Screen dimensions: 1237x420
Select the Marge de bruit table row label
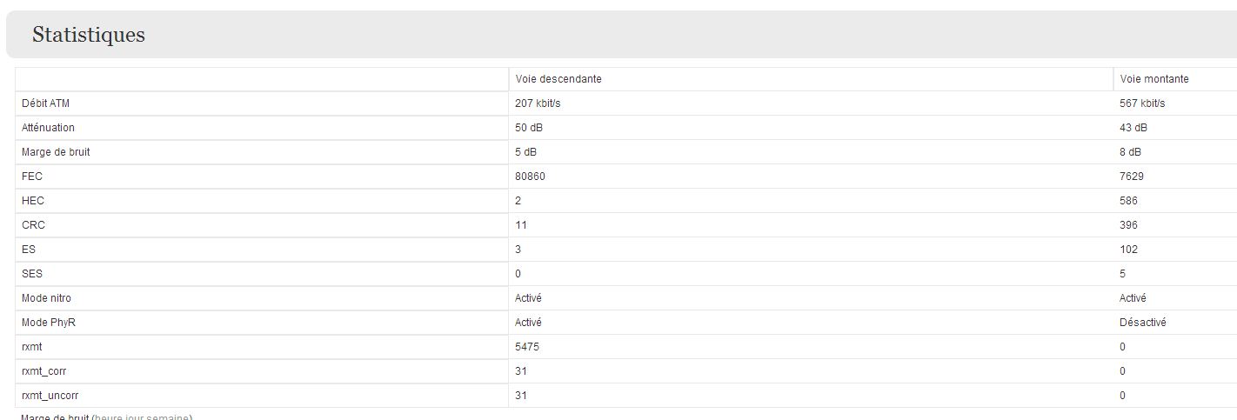click(x=56, y=152)
